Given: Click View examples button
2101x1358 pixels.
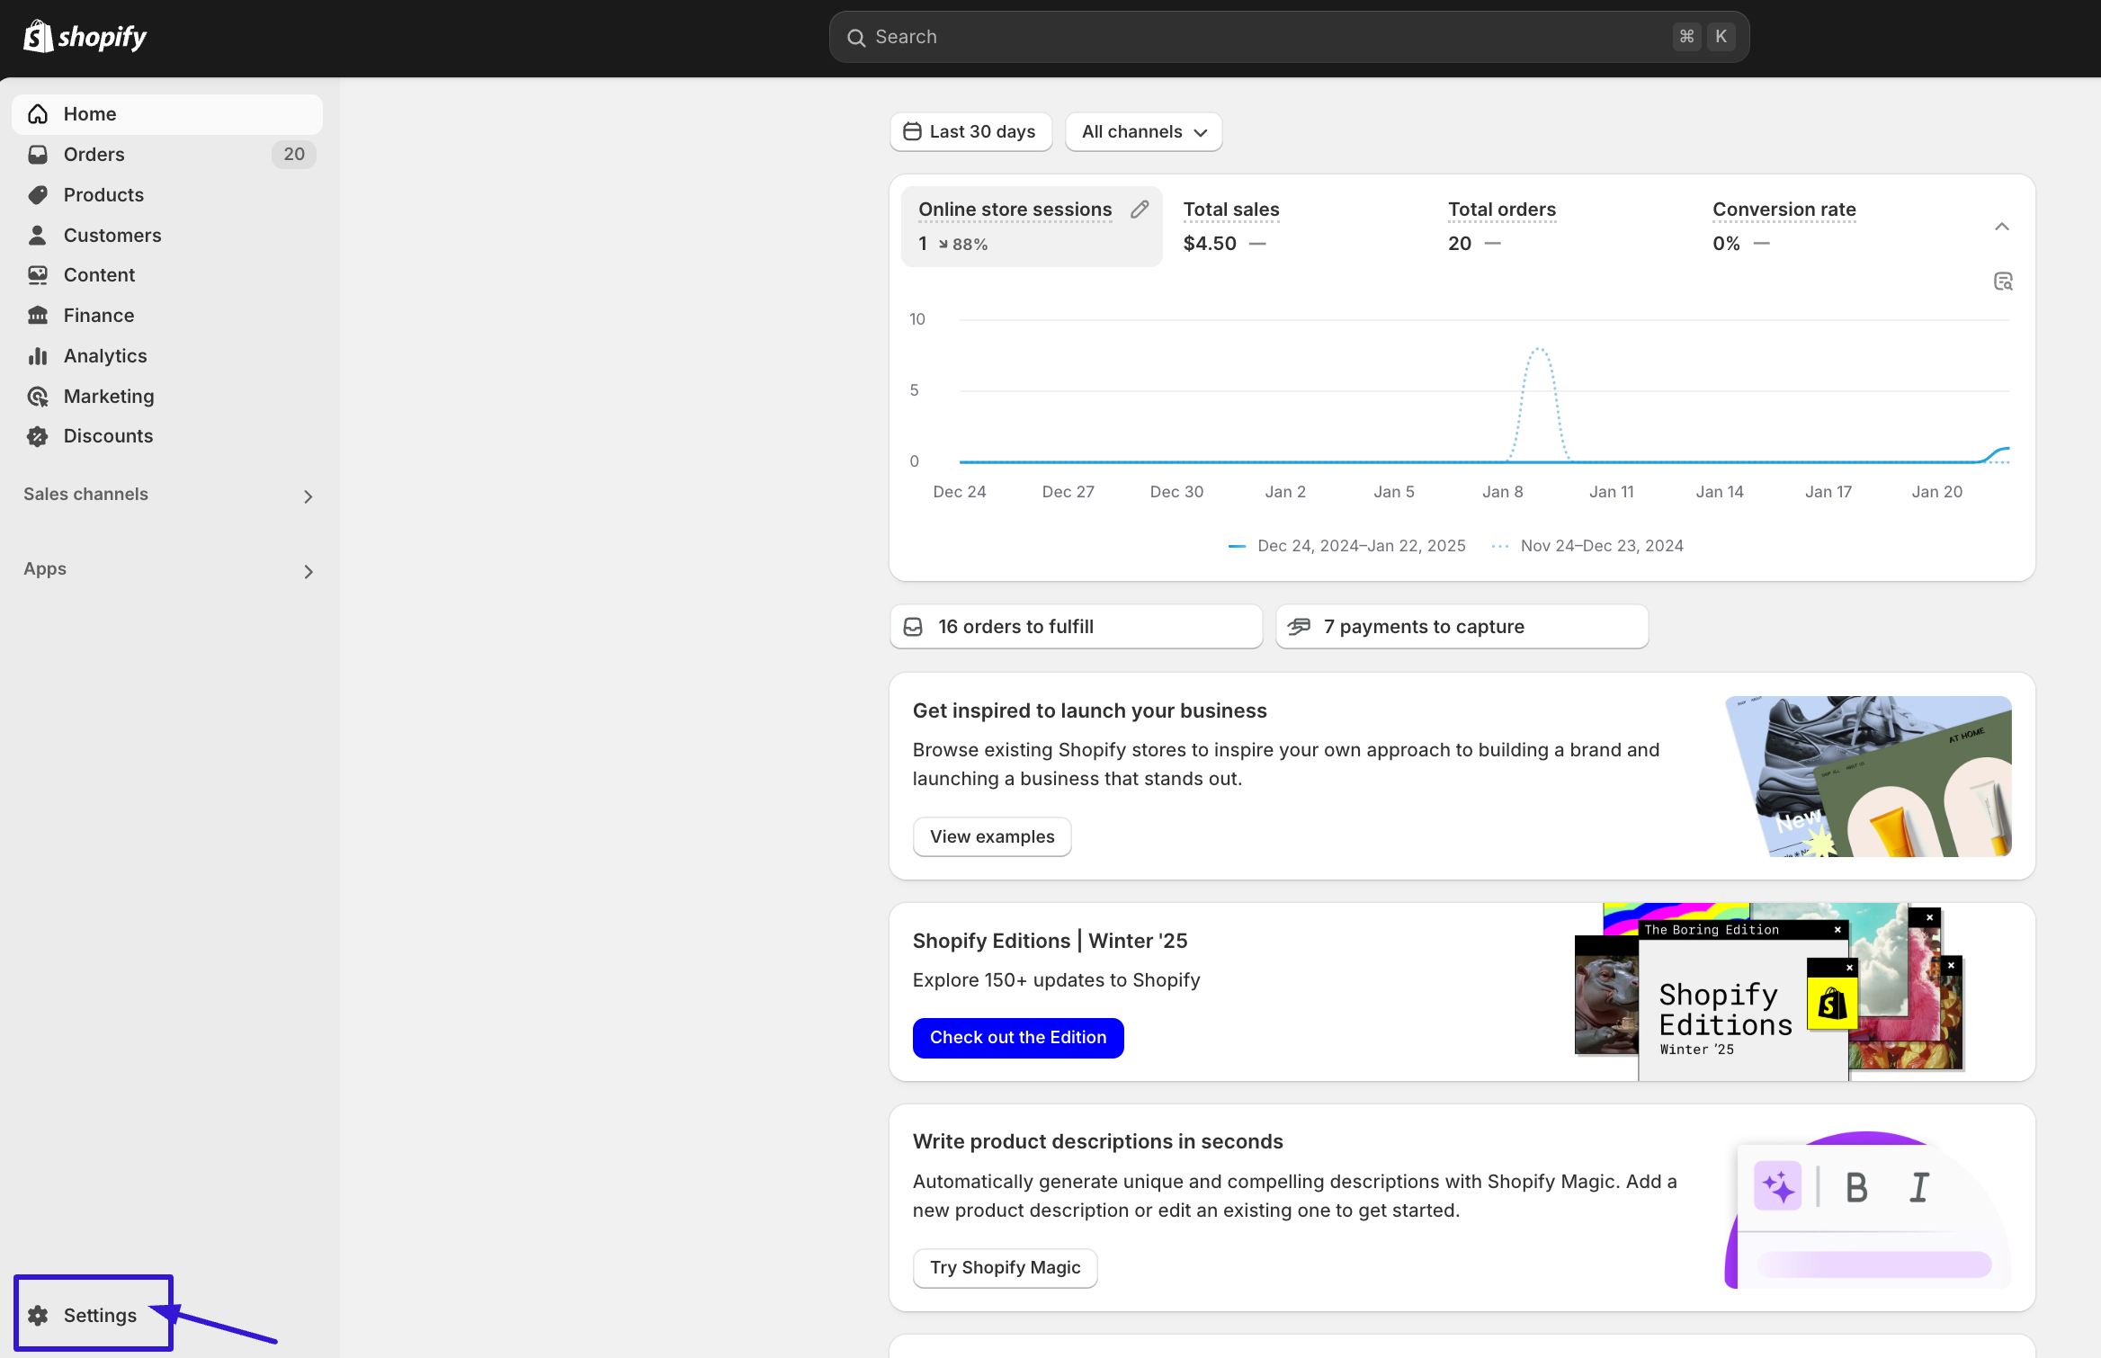Looking at the screenshot, I should pos(992,837).
